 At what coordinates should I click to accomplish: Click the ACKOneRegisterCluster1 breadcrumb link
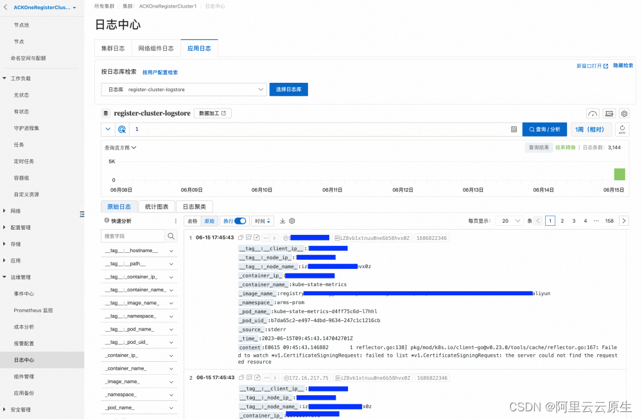coord(168,6)
